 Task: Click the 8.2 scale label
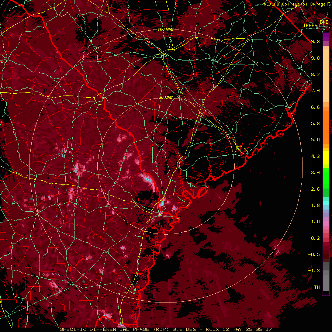(315, 75)
